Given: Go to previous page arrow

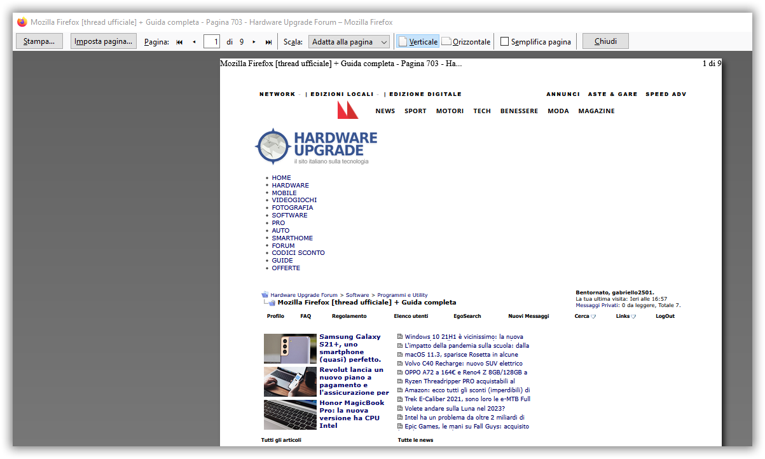Looking at the screenshot, I should pyautogui.click(x=194, y=42).
